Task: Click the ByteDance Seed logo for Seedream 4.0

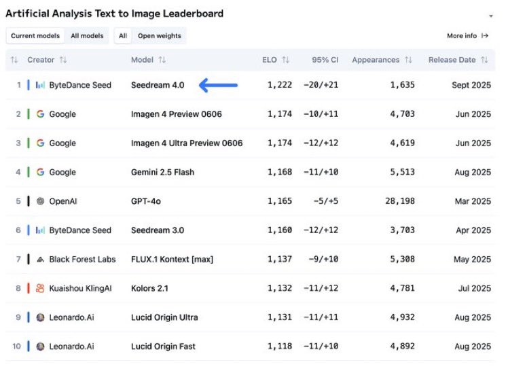Action: click(x=40, y=85)
